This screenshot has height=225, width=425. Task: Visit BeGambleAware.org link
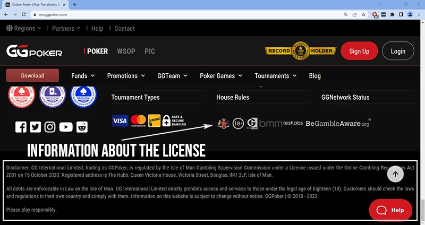338,123
